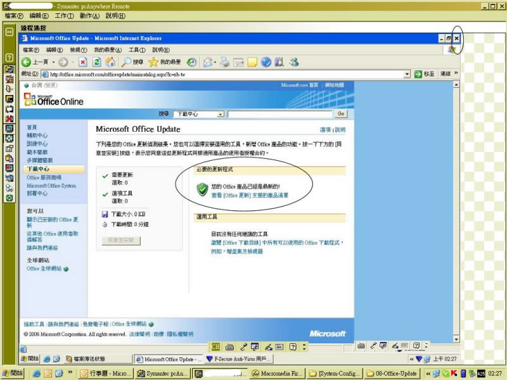Expand the pcAnywhere sidebar with >> button
The width and height of the screenshot is (507, 380).
pos(10,32)
